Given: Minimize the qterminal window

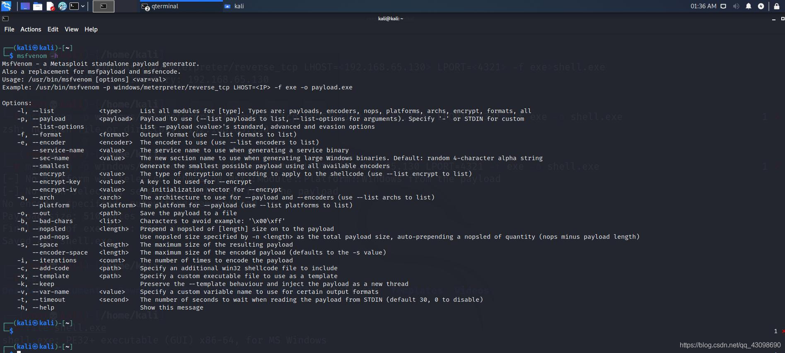Looking at the screenshot, I should point(773,19).
